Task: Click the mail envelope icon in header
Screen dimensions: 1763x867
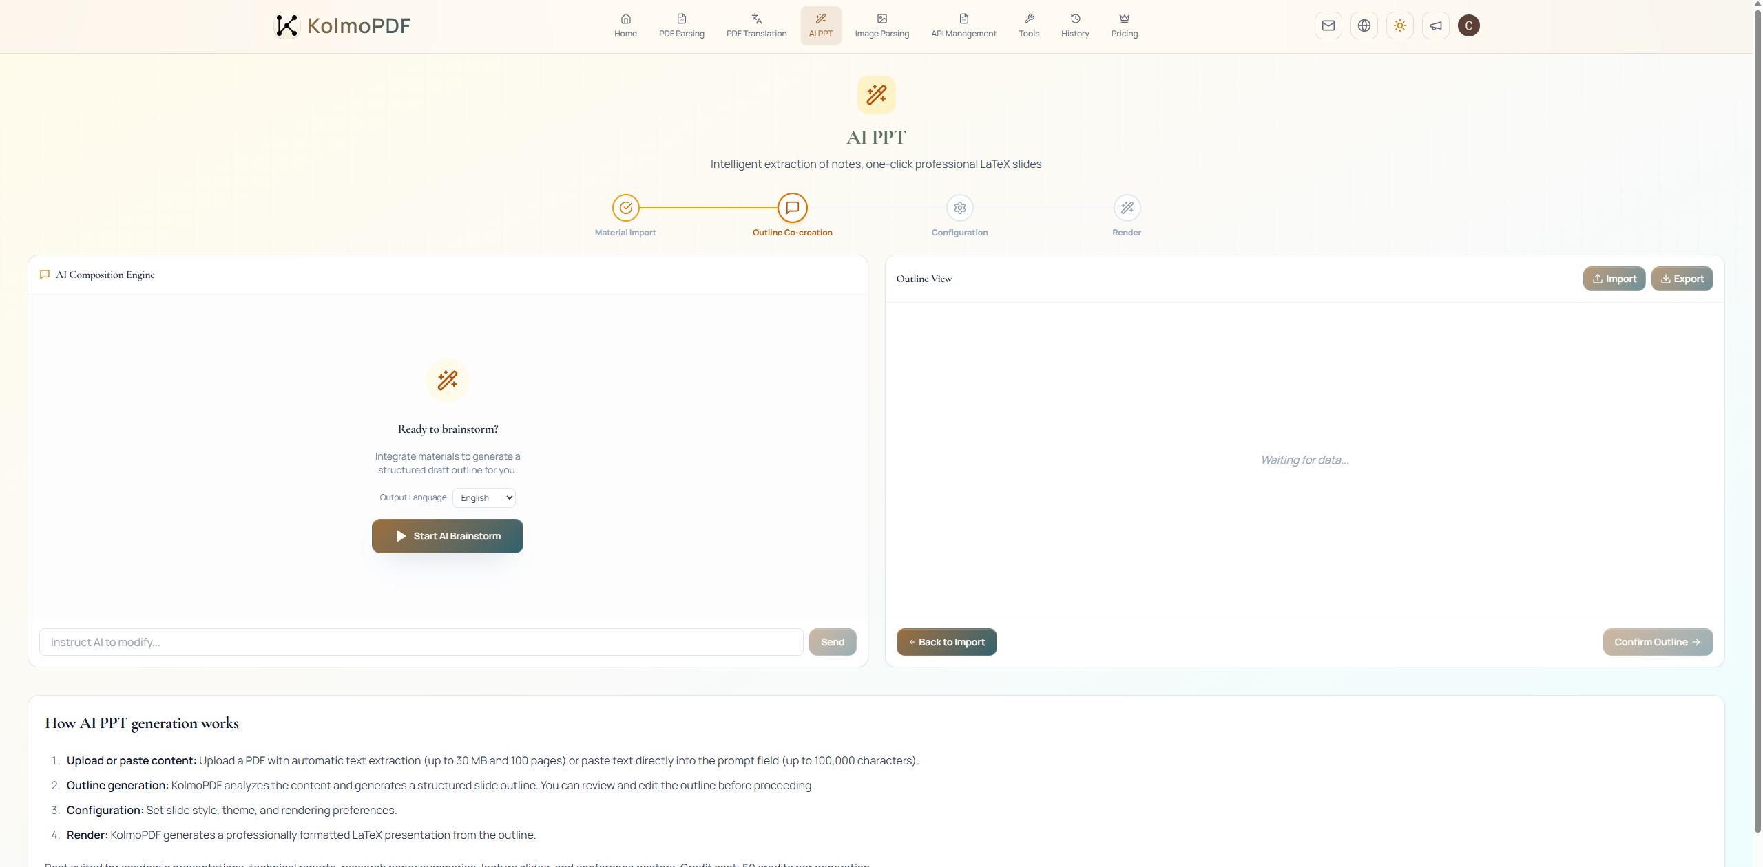Action: [1328, 25]
